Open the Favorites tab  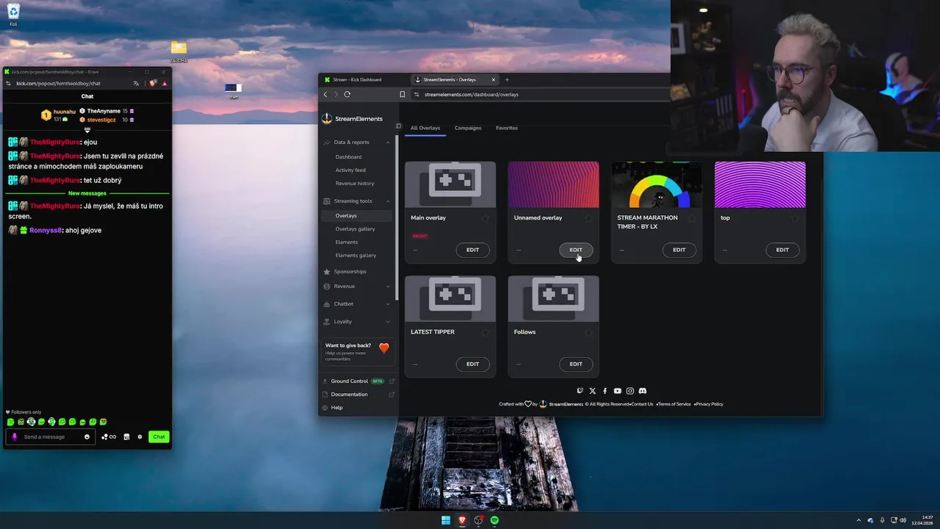coord(507,128)
